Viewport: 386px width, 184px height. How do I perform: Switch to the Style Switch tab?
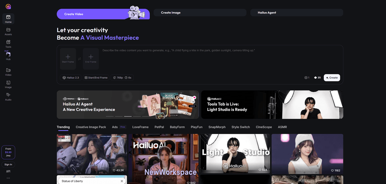241,127
